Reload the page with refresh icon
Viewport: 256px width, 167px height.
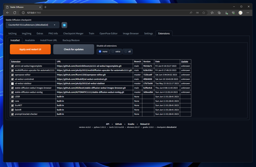(x=15, y=13)
